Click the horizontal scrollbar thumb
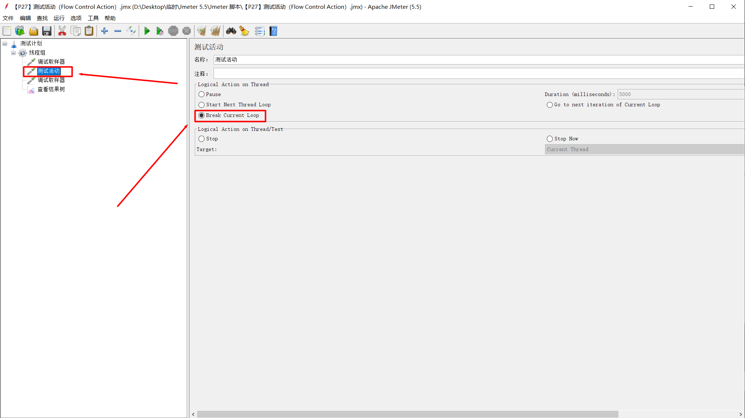This screenshot has height=418, width=745. click(x=407, y=414)
